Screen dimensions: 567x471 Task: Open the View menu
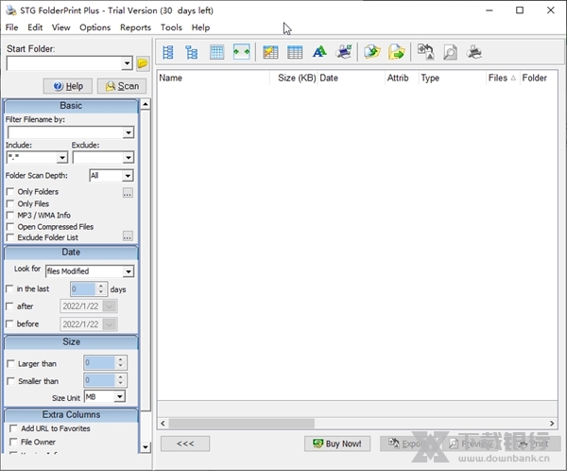coord(60,27)
